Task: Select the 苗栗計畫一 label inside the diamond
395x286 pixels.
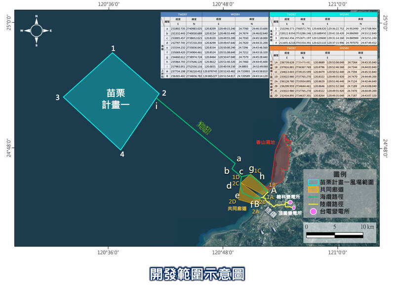Action: coord(113,97)
